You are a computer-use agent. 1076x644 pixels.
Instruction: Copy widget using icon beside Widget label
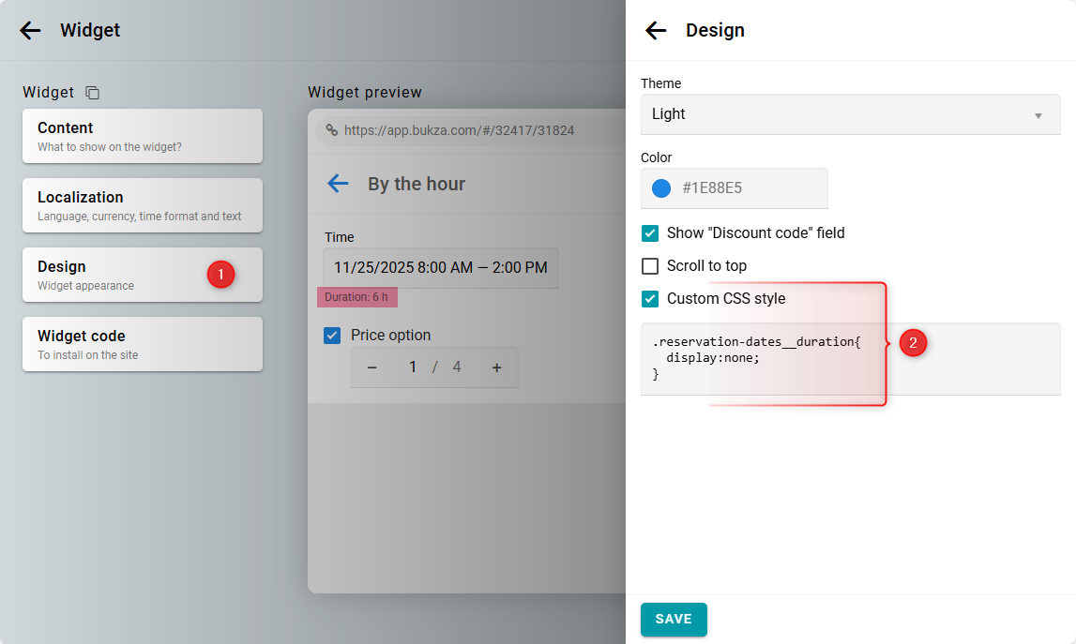(x=93, y=93)
